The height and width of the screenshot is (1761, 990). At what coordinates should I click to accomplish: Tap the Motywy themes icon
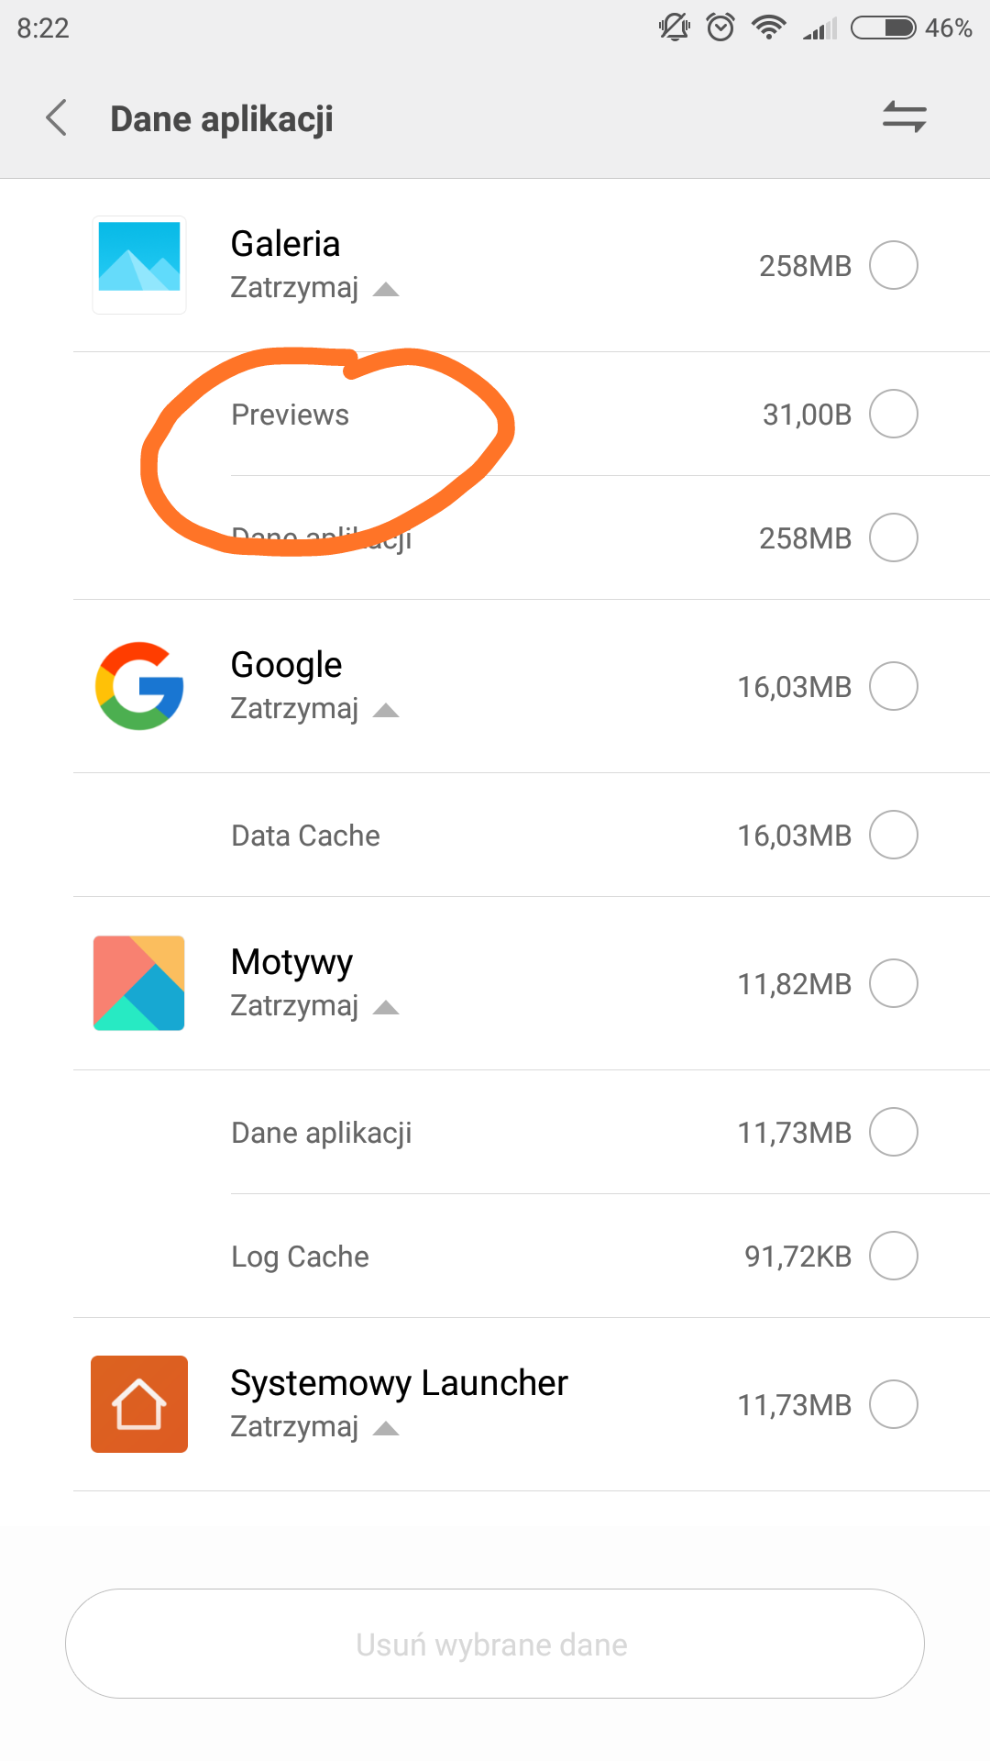coord(139,983)
